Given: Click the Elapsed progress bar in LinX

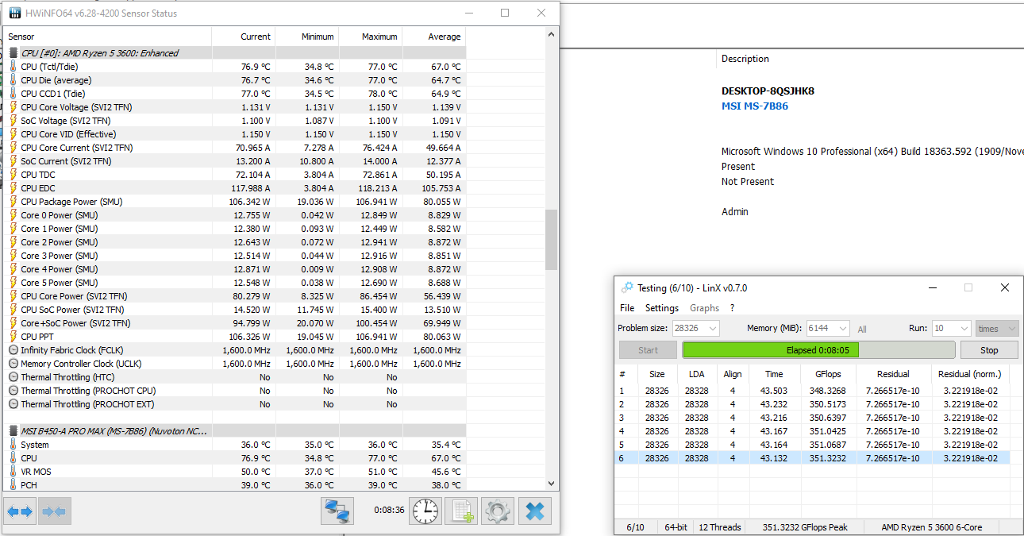Looking at the screenshot, I should coord(818,350).
